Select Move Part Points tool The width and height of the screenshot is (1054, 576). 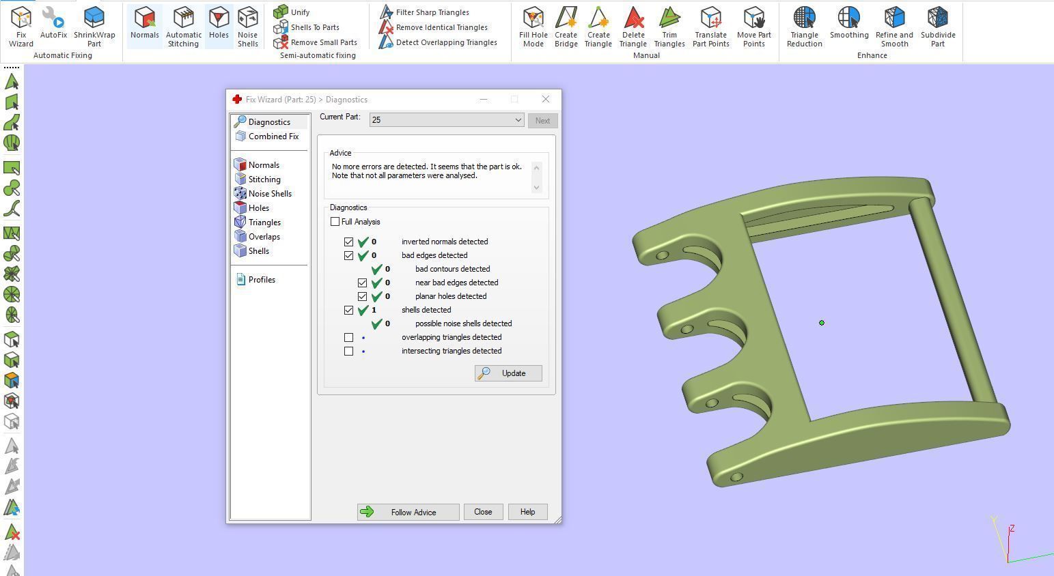pos(754,27)
